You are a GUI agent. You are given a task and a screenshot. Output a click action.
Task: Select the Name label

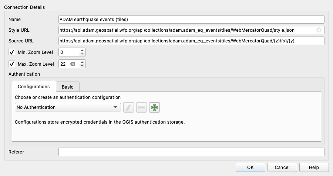15,19
